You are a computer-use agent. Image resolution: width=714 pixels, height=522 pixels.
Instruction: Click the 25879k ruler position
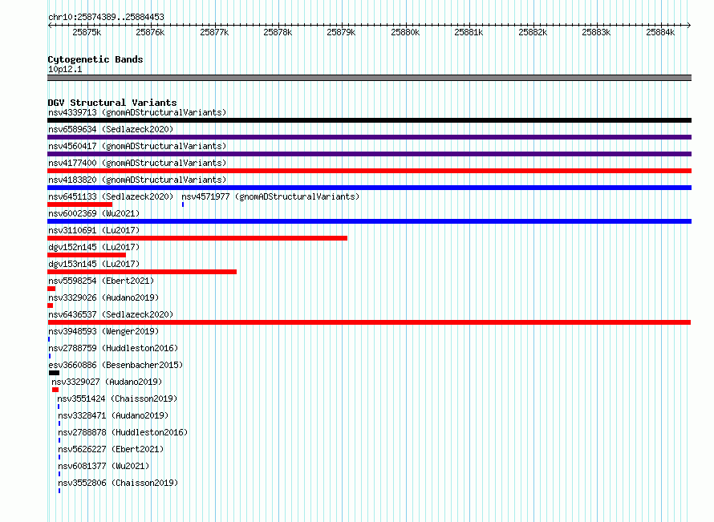(341, 32)
